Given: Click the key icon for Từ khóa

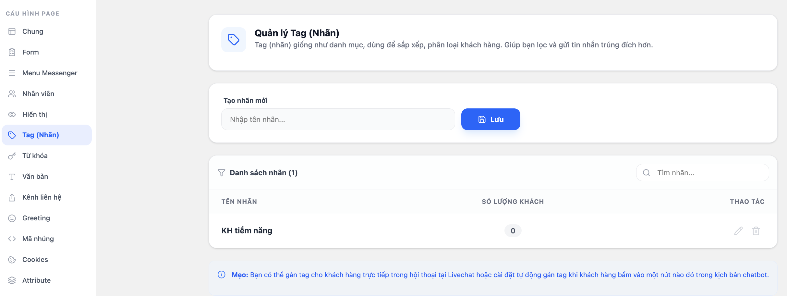Looking at the screenshot, I should [x=12, y=156].
